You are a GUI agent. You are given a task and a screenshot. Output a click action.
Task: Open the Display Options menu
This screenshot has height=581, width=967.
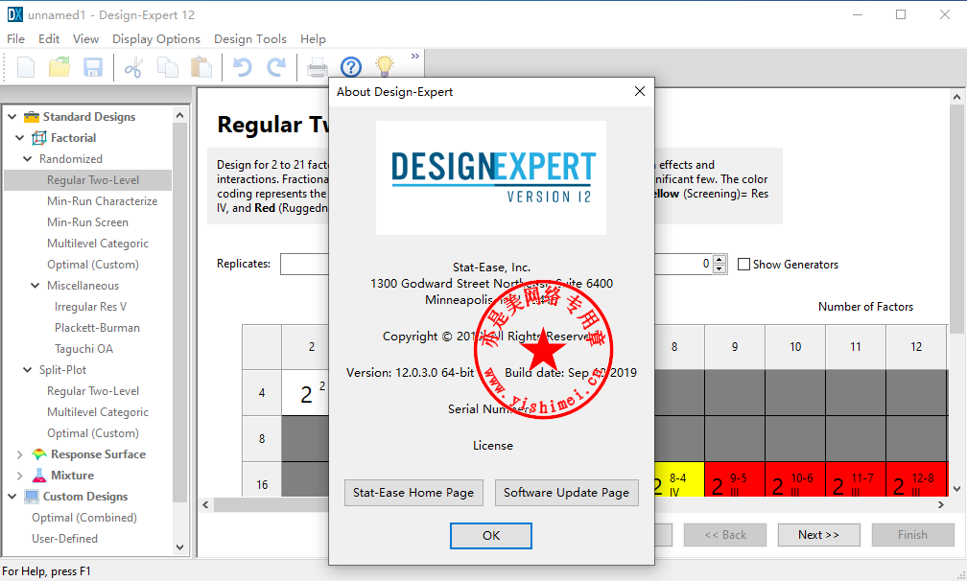point(156,38)
